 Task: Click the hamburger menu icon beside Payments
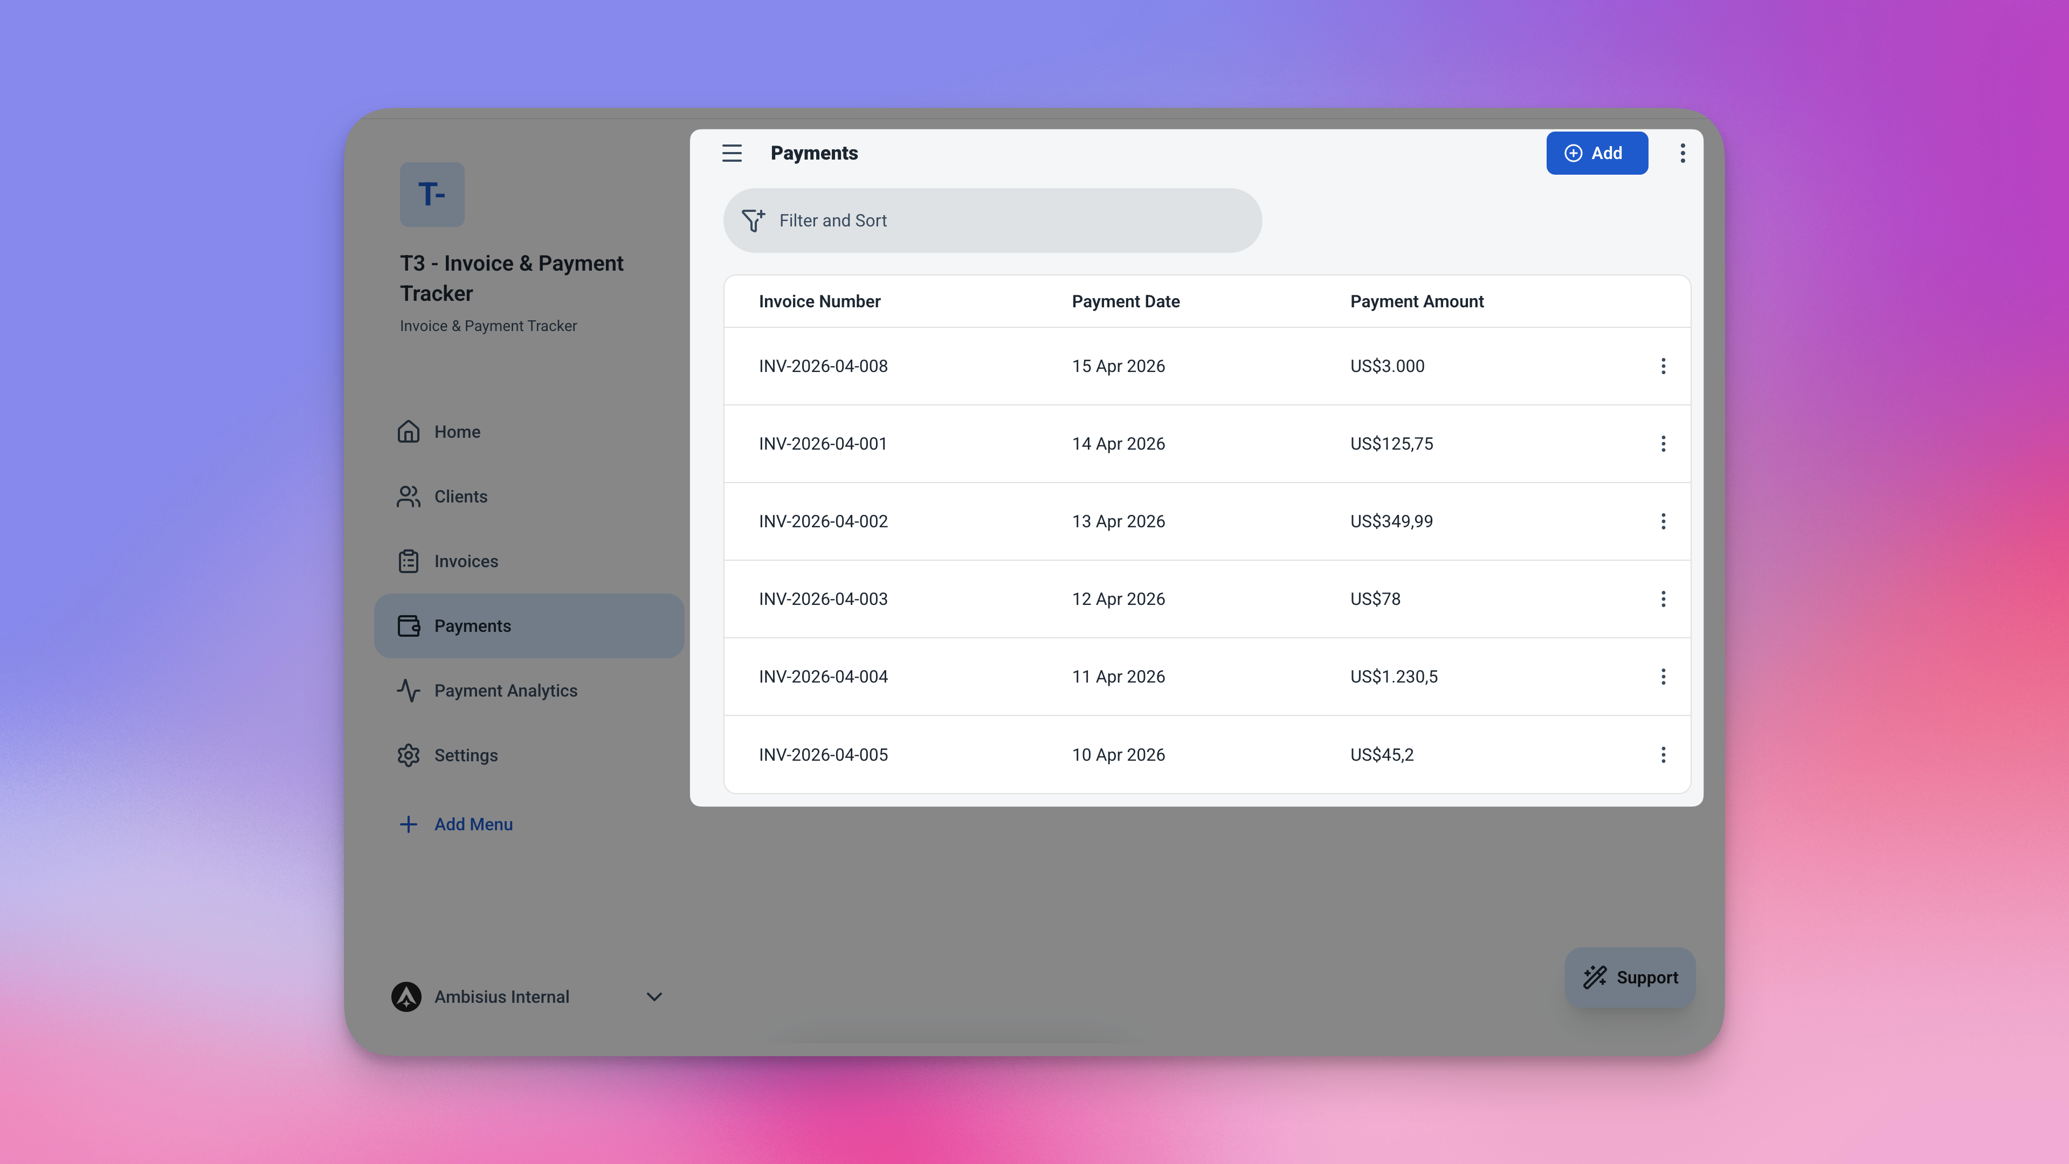coord(731,153)
